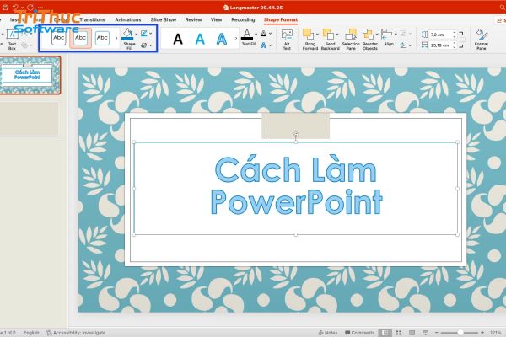506x337 pixels.
Task: Click the shape width field 25,19 cm
Action: [440, 45]
